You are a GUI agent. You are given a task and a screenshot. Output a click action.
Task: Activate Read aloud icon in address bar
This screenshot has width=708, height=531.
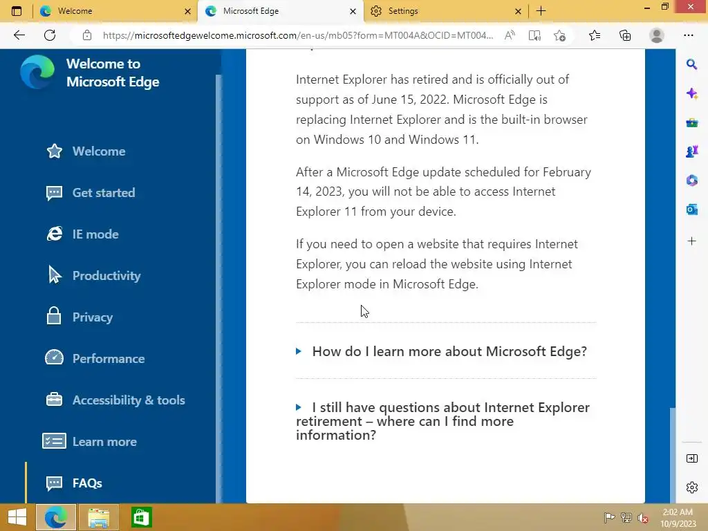[x=510, y=35]
